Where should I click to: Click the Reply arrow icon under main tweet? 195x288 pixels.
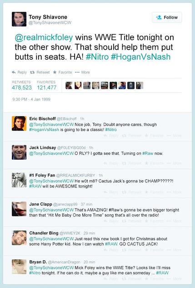pyautogui.click(x=14, y=72)
